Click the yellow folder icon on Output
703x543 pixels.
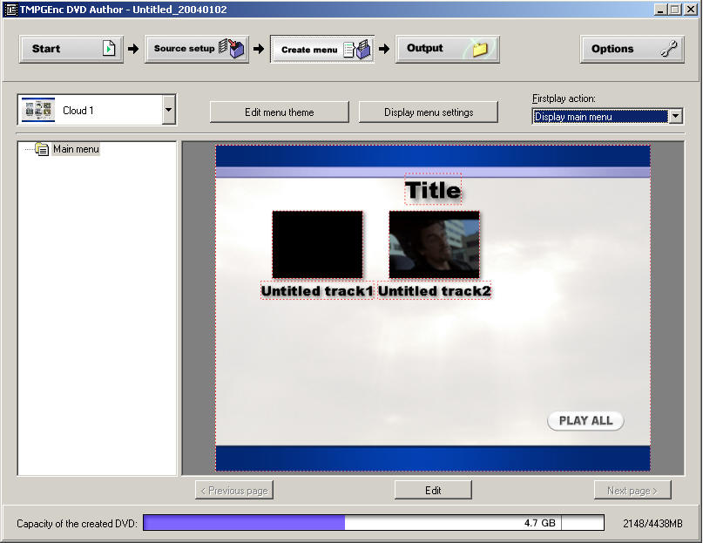[x=480, y=49]
